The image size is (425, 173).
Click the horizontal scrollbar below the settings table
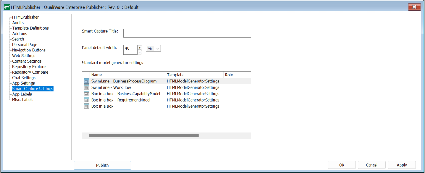click(144, 135)
